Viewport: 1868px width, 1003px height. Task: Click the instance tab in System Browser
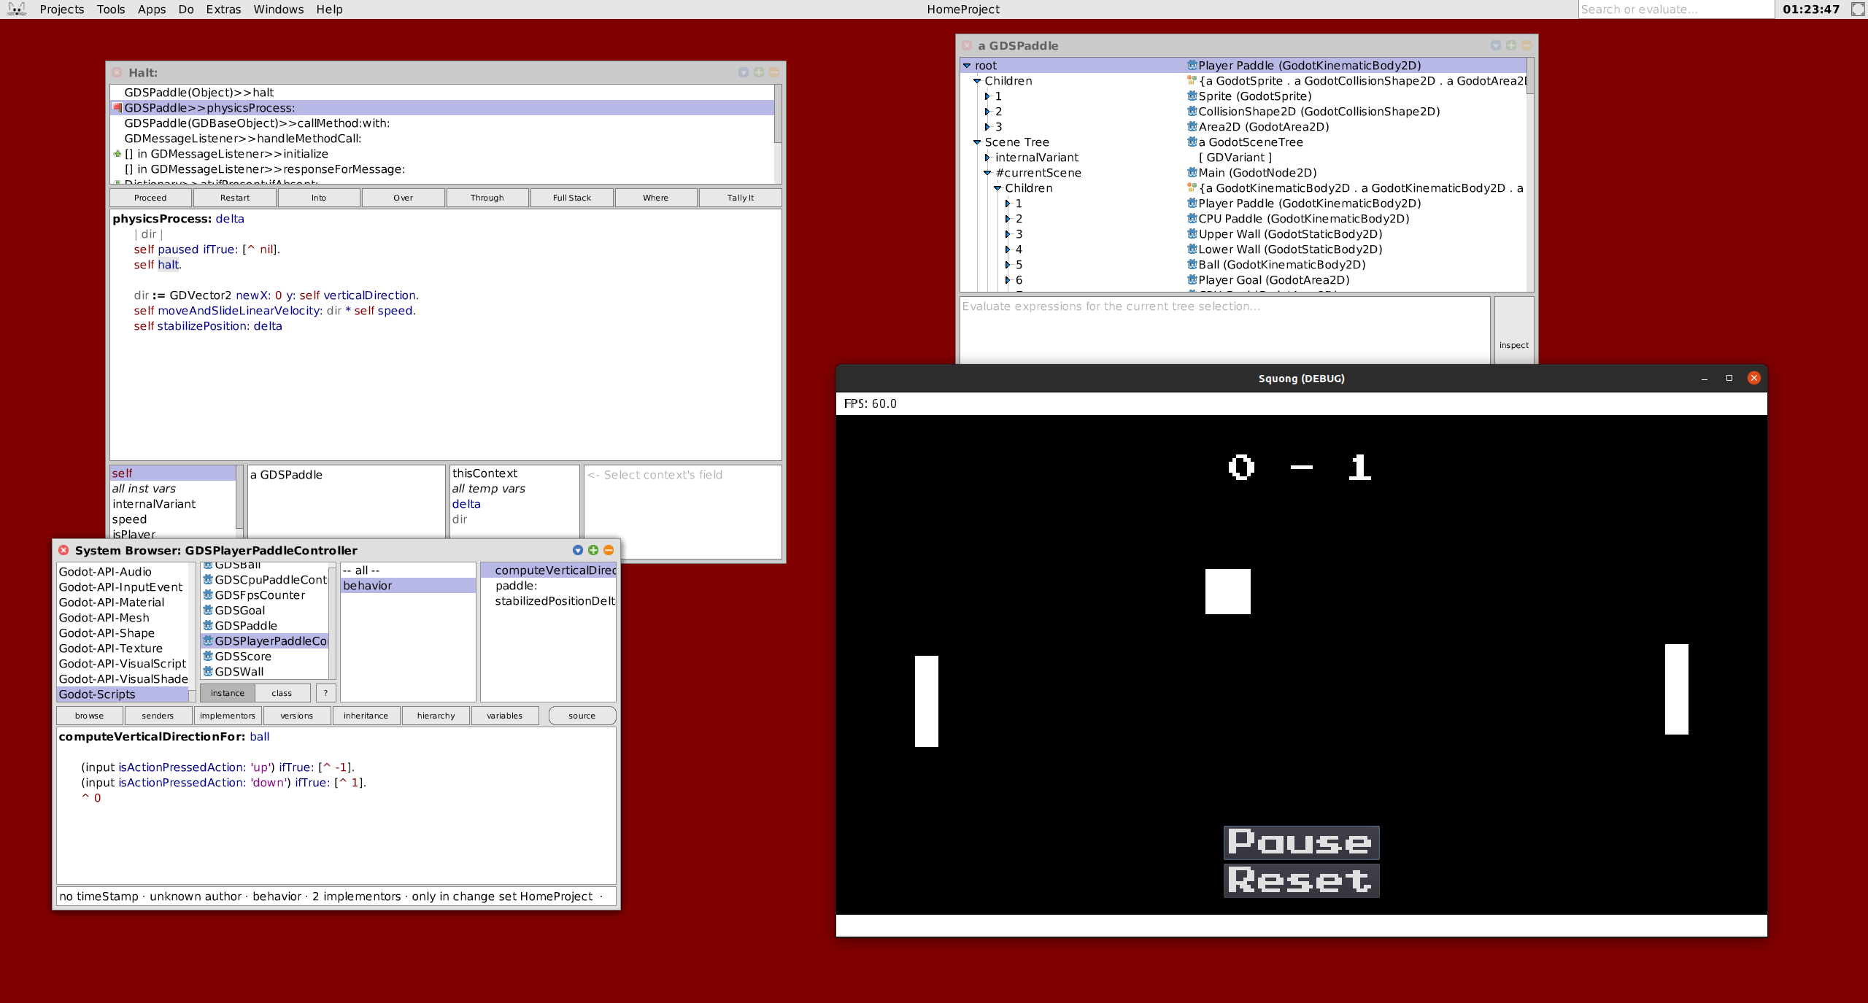[x=228, y=692]
